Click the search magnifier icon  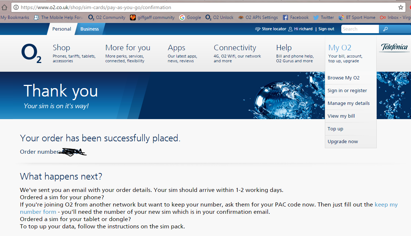click(385, 29)
